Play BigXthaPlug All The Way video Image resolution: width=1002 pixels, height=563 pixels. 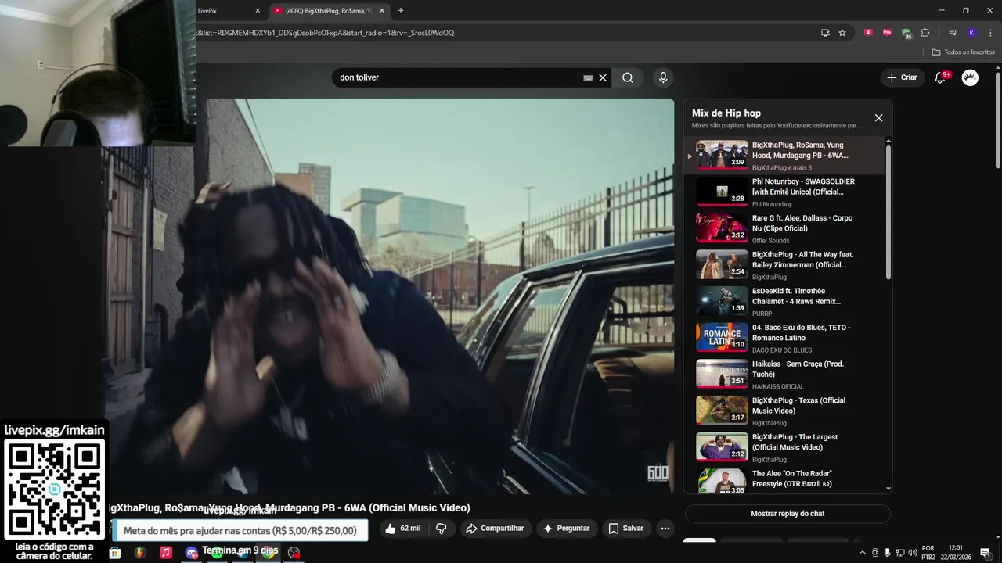click(784, 265)
